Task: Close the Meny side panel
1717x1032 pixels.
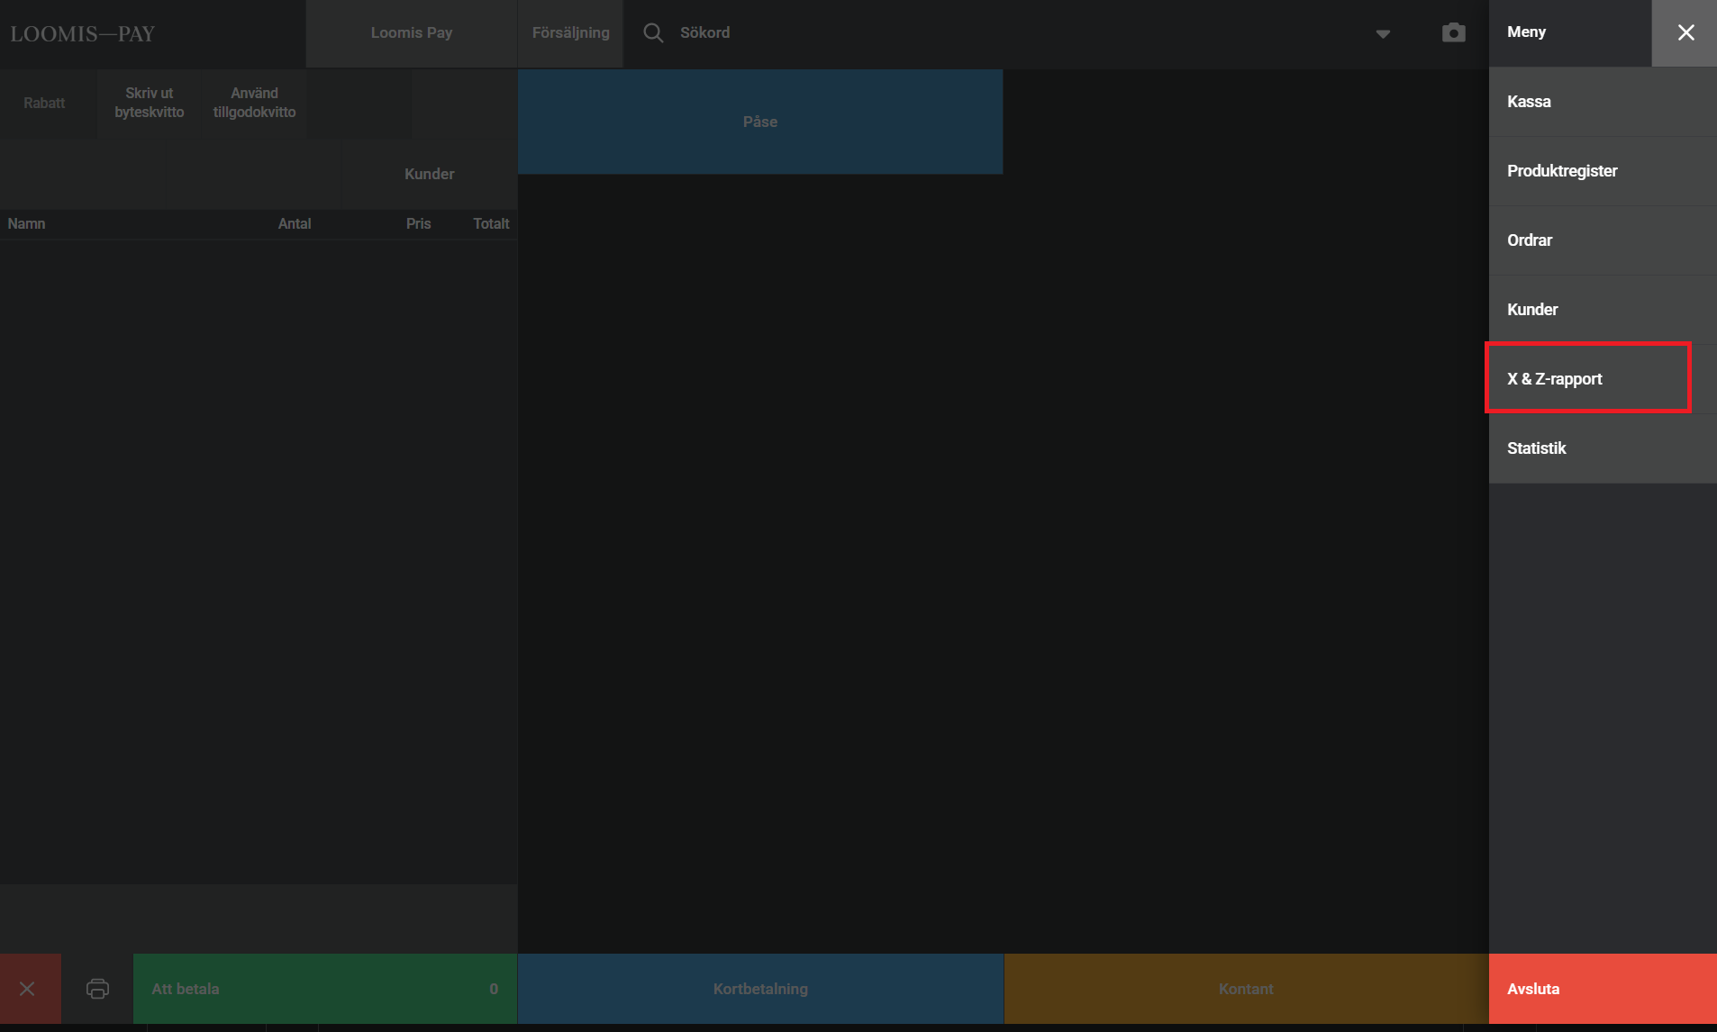Action: coord(1685,33)
